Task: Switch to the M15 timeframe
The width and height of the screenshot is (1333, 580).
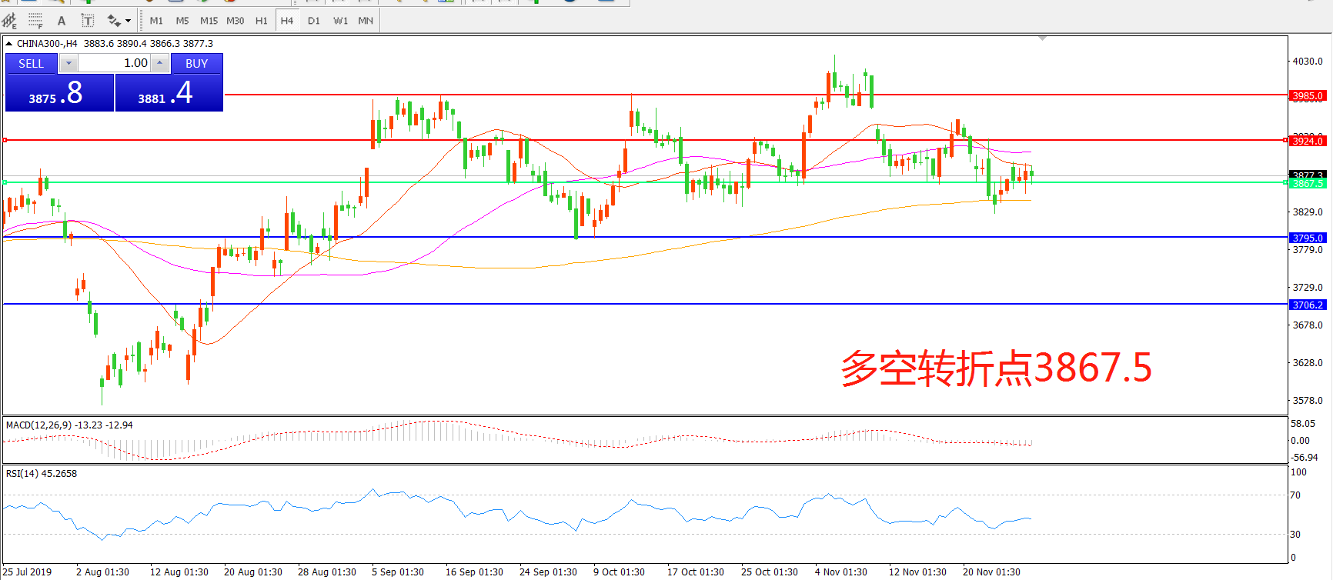Action: [209, 21]
